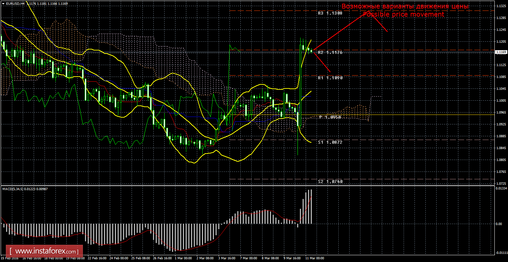Select the current price tag 1.1169
The height and width of the screenshot is (262, 508).
pyautogui.click(x=501, y=52)
